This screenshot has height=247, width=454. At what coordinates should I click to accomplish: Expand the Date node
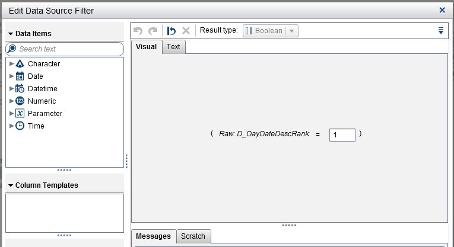pos(12,76)
